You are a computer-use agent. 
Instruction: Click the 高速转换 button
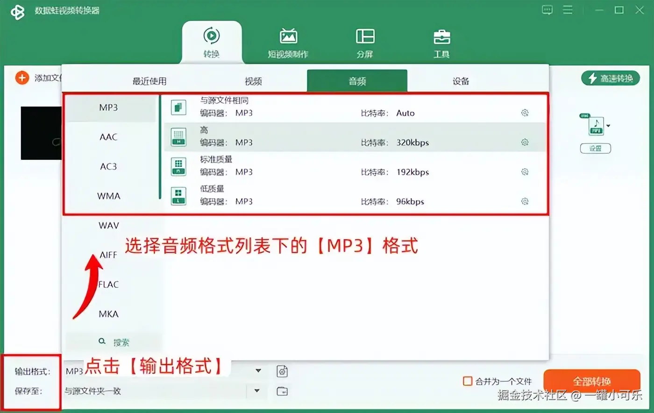click(611, 78)
